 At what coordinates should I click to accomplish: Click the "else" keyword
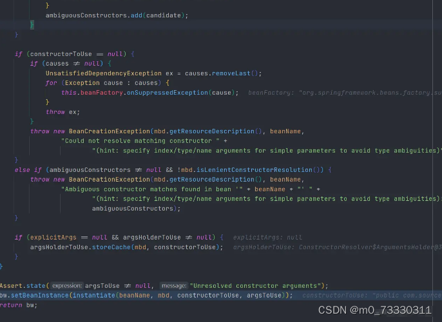[23, 170]
